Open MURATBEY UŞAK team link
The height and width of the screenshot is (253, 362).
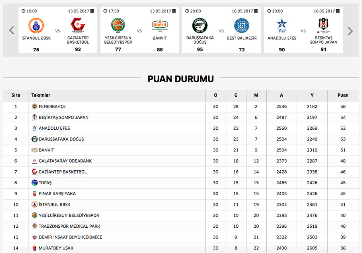[56, 248]
